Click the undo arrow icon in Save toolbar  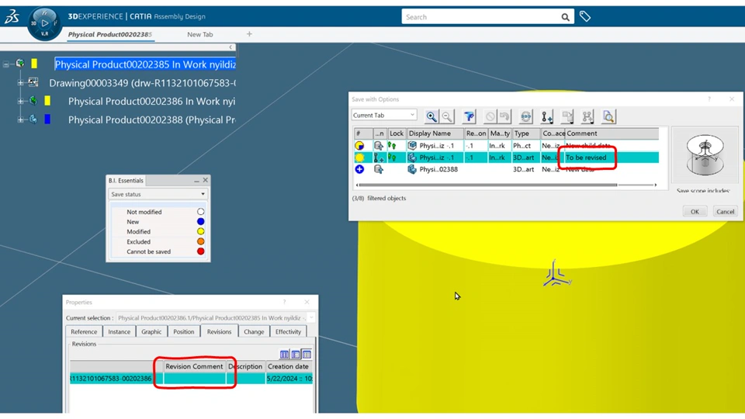pos(504,116)
